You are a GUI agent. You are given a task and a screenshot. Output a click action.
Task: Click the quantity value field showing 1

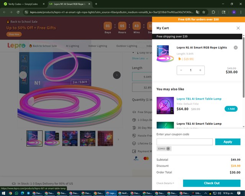click(191, 70)
